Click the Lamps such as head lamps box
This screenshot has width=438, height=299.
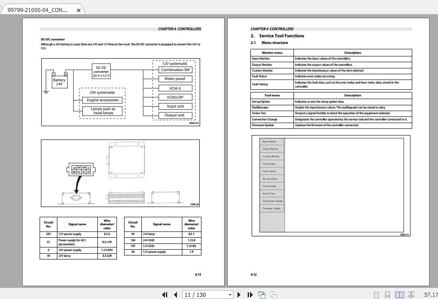point(103,111)
